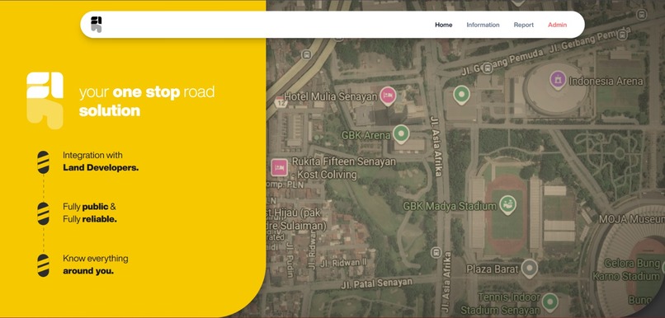Click the Plaza Barat label
This screenshot has height=318, width=665.
coord(493,269)
